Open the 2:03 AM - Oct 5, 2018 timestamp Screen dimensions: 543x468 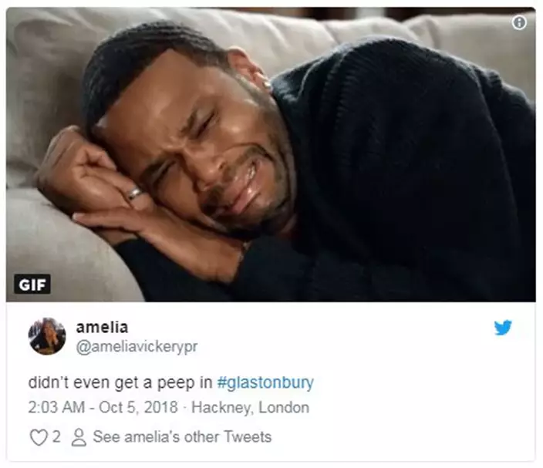pos(103,407)
